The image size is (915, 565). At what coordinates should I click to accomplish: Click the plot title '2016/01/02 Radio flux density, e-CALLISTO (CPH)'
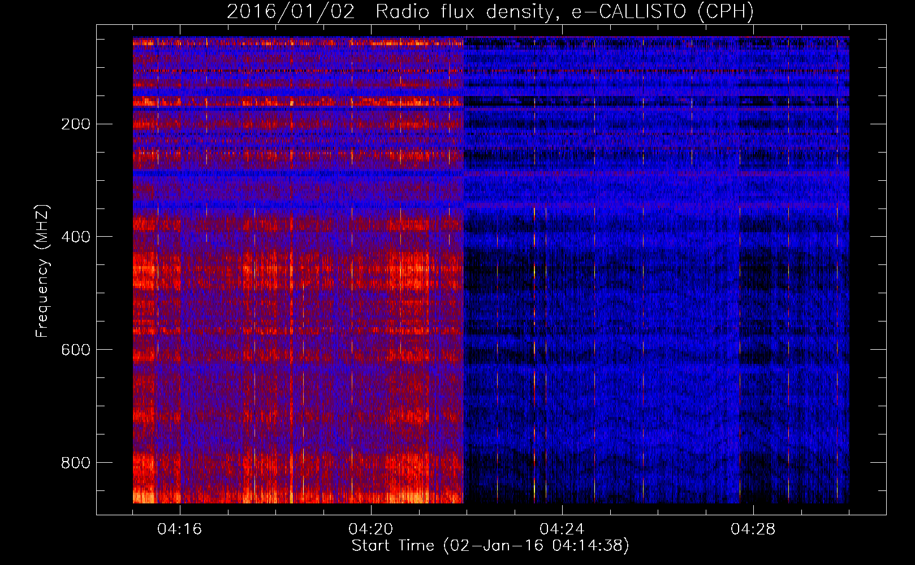(x=490, y=11)
